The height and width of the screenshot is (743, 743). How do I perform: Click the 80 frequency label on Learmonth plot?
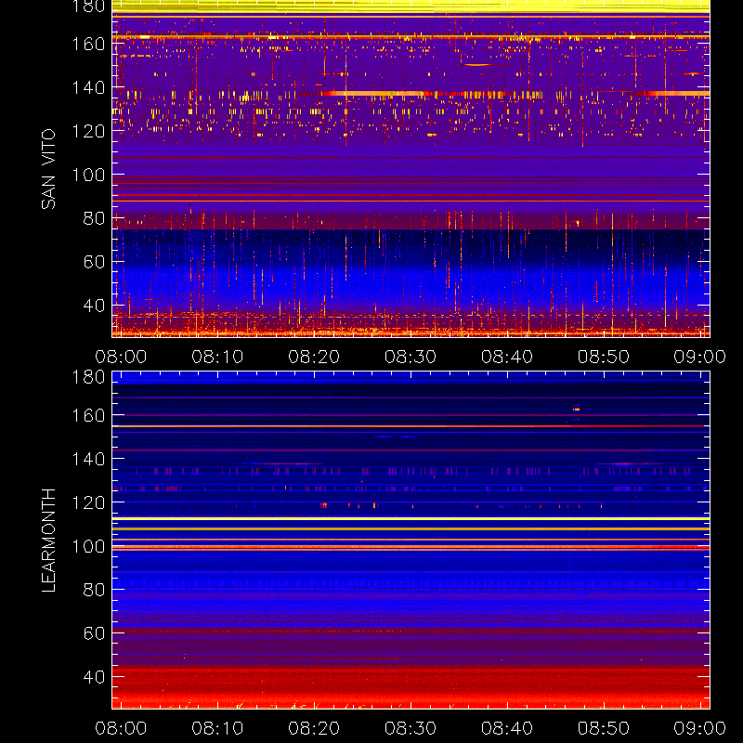[94, 590]
